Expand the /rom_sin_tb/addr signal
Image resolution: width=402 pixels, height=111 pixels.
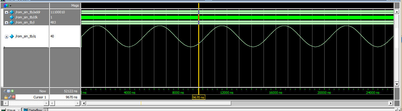pos(6,12)
